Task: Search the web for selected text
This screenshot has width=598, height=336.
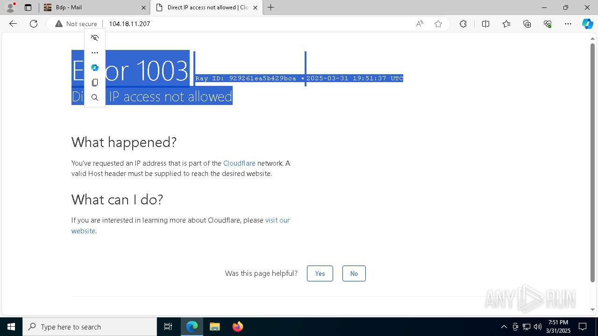Action: pyautogui.click(x=95, y=98)
